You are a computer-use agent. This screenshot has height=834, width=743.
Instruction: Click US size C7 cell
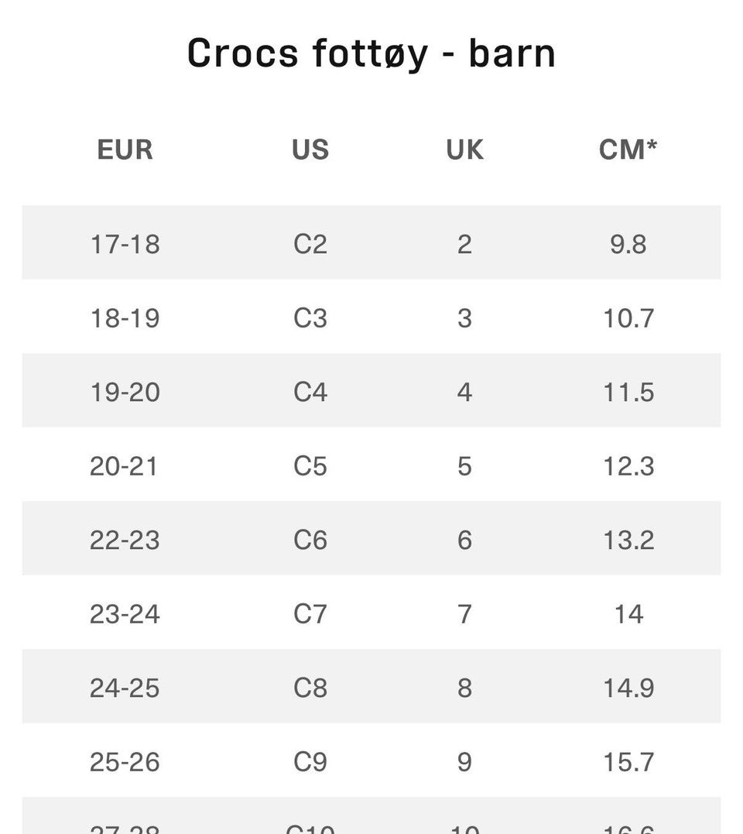(x=310, y=614)
